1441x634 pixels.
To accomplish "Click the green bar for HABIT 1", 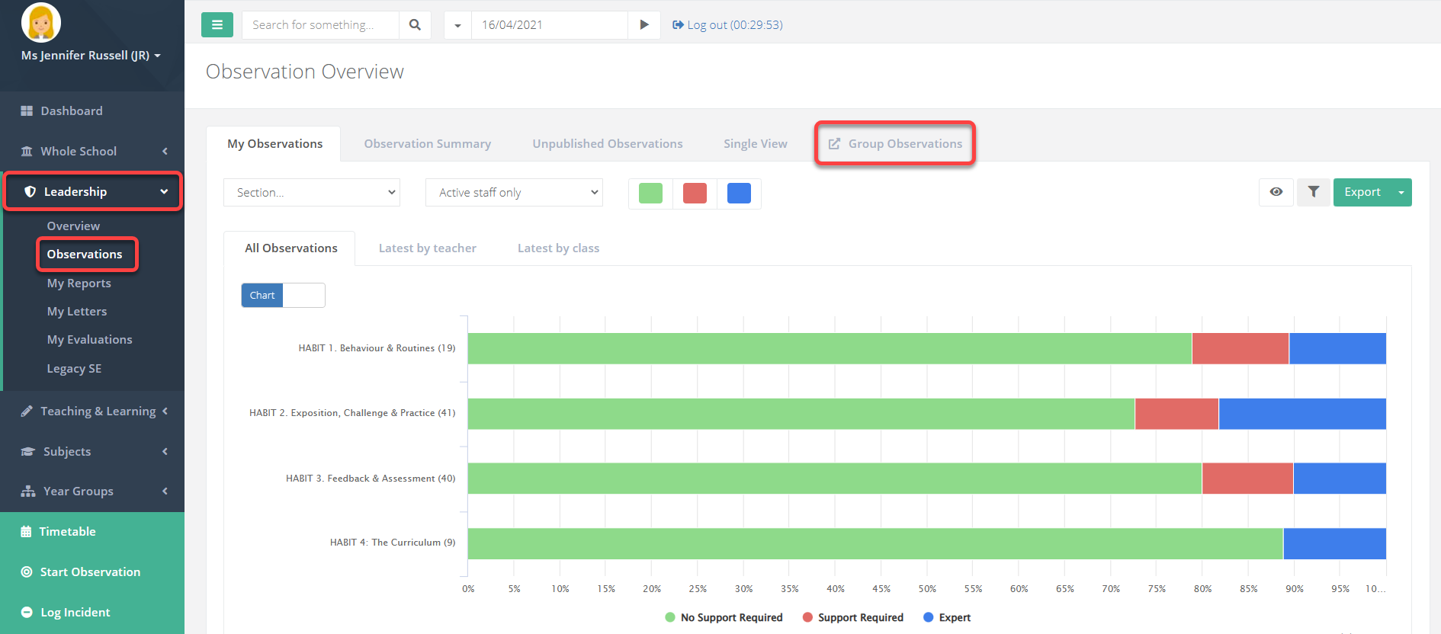I will coord(830,348).
